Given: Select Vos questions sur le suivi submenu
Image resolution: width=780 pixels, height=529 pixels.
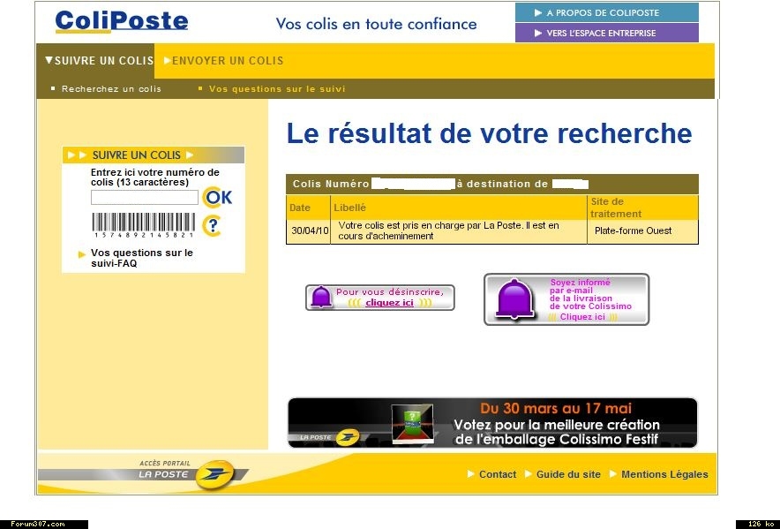Looking at the screenshot, I should coord(277,89).
